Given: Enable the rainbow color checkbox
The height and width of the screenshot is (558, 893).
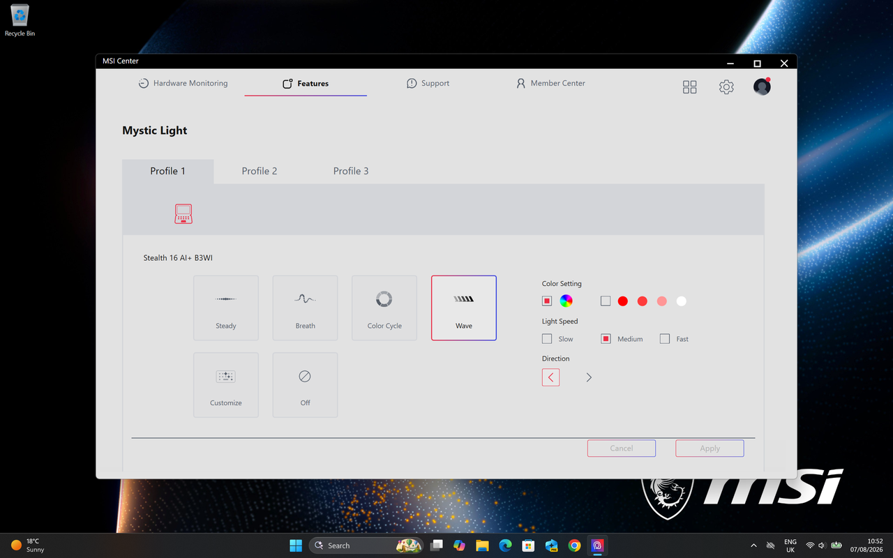Looking at the screenshot, I should coord(547,301).
